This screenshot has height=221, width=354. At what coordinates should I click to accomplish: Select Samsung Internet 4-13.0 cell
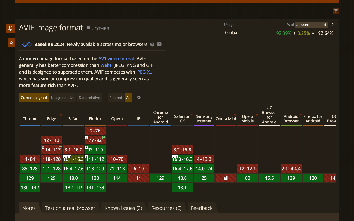tap(204, 159)
